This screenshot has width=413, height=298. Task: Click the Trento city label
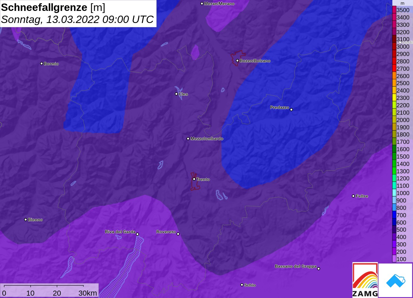click(203, 179)
